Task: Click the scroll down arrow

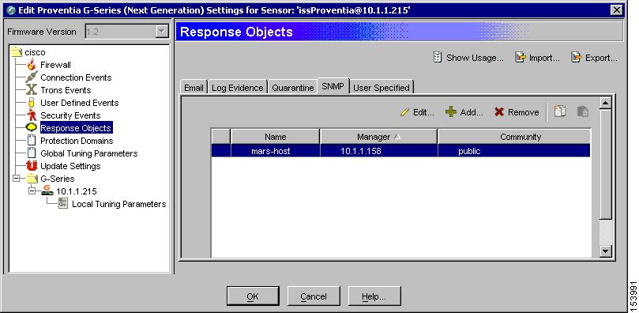Action: (606, 251)
